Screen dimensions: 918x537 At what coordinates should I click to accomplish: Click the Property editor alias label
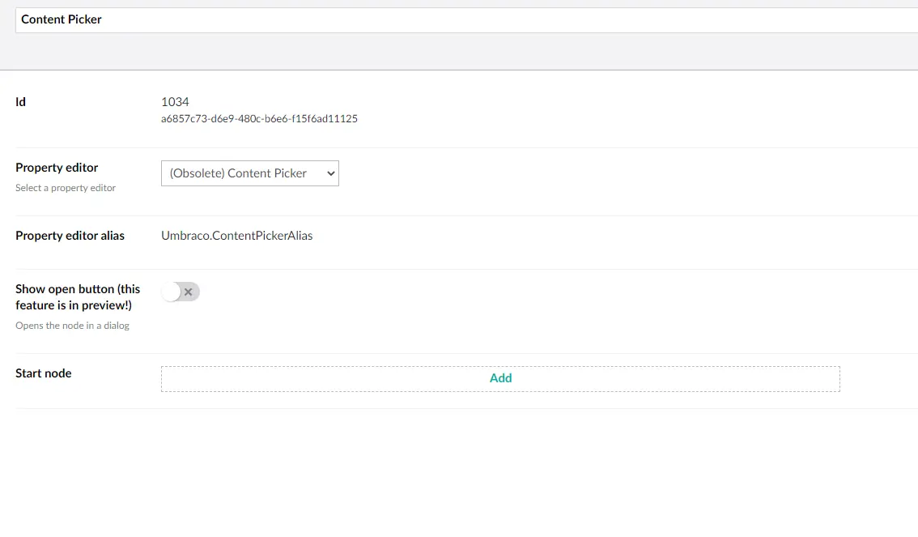point(71,235)
